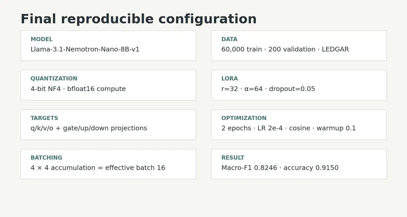Select the OPTIMIZATION card heading

tap(244, 118)
